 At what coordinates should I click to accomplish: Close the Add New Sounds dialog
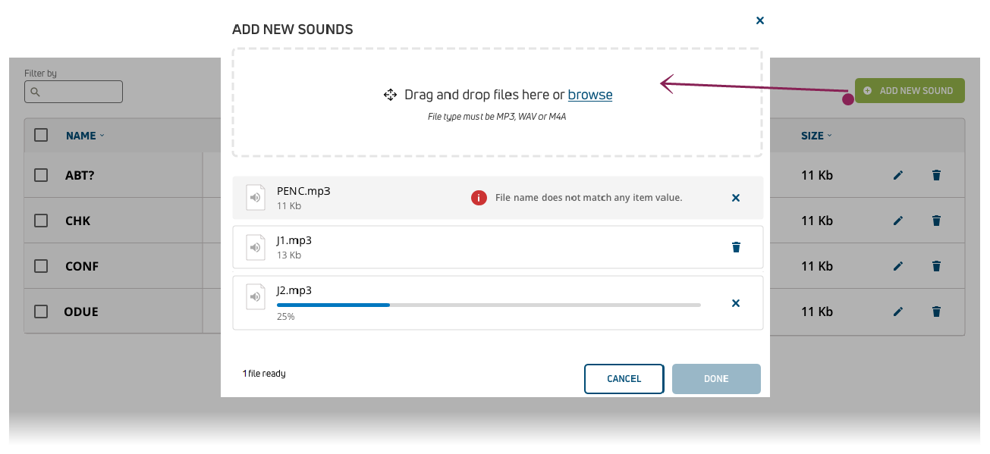point(759,21)
